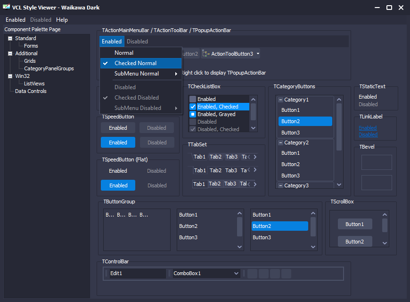The height and width of the screenshot is (302, 410).
Task: Select ListViews in the component tree
Action: [34, 84]
